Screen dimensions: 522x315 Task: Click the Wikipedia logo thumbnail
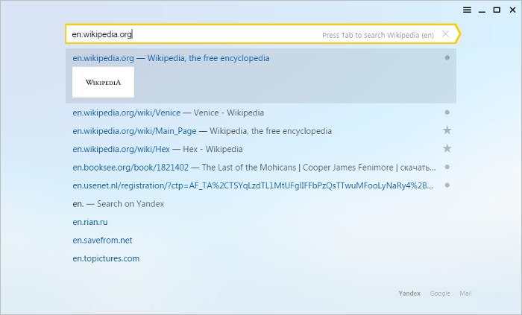tap(103, 82)
